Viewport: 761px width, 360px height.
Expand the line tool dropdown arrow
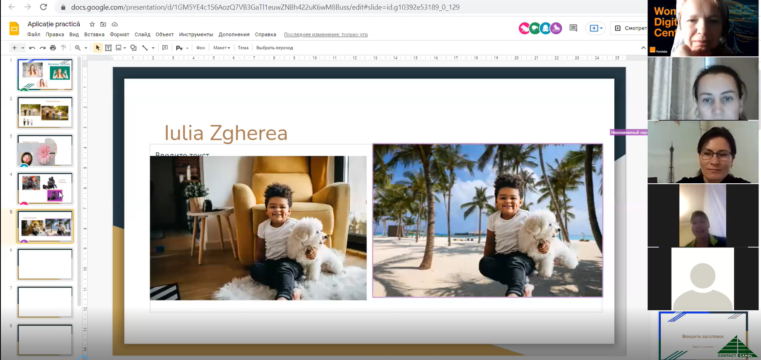pyautogui.click(x=153, y=48)
